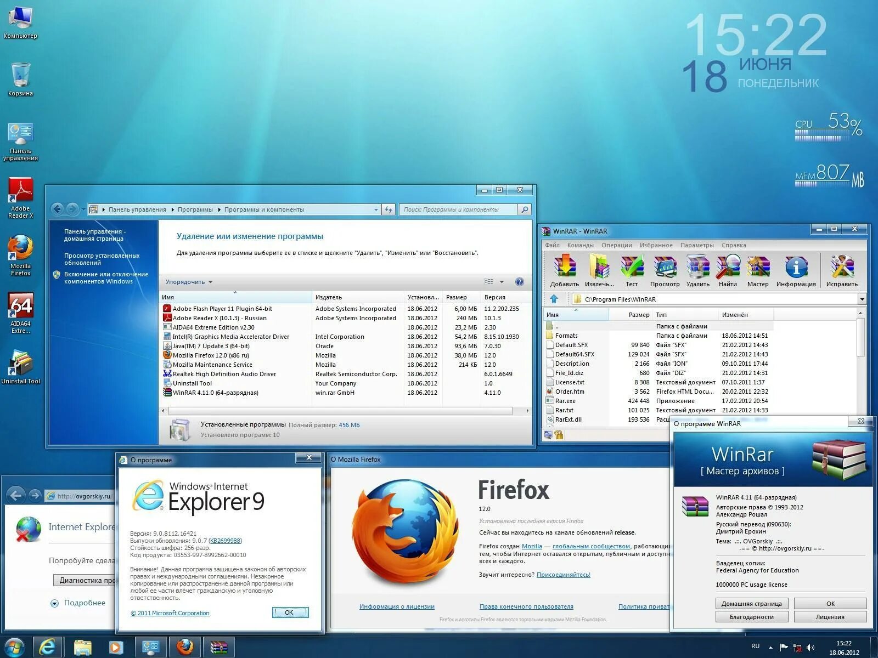Click the WinRAR Test (Тест) toolbar icon
The height and width of the screenshot is (658, 878).
pyautogui.click(x=632, y=271)
